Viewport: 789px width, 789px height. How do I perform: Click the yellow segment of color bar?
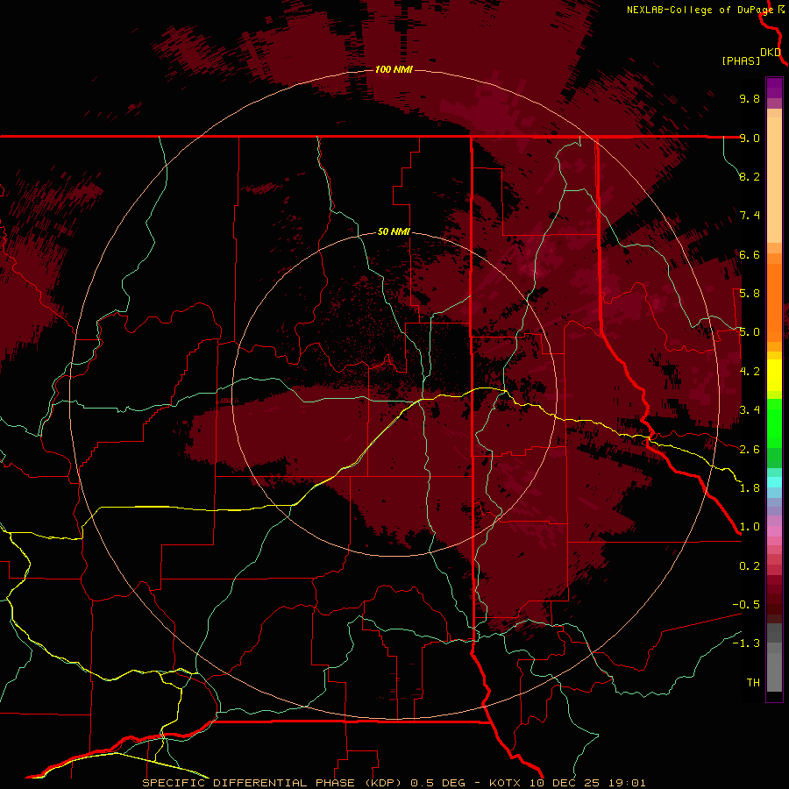point(774,375)
